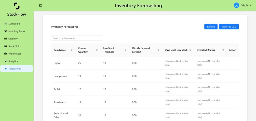Viewport: 256px width, 121px height.
Task: Collapse sidebar using menu fold icon
Action: [x=41, y=6]
